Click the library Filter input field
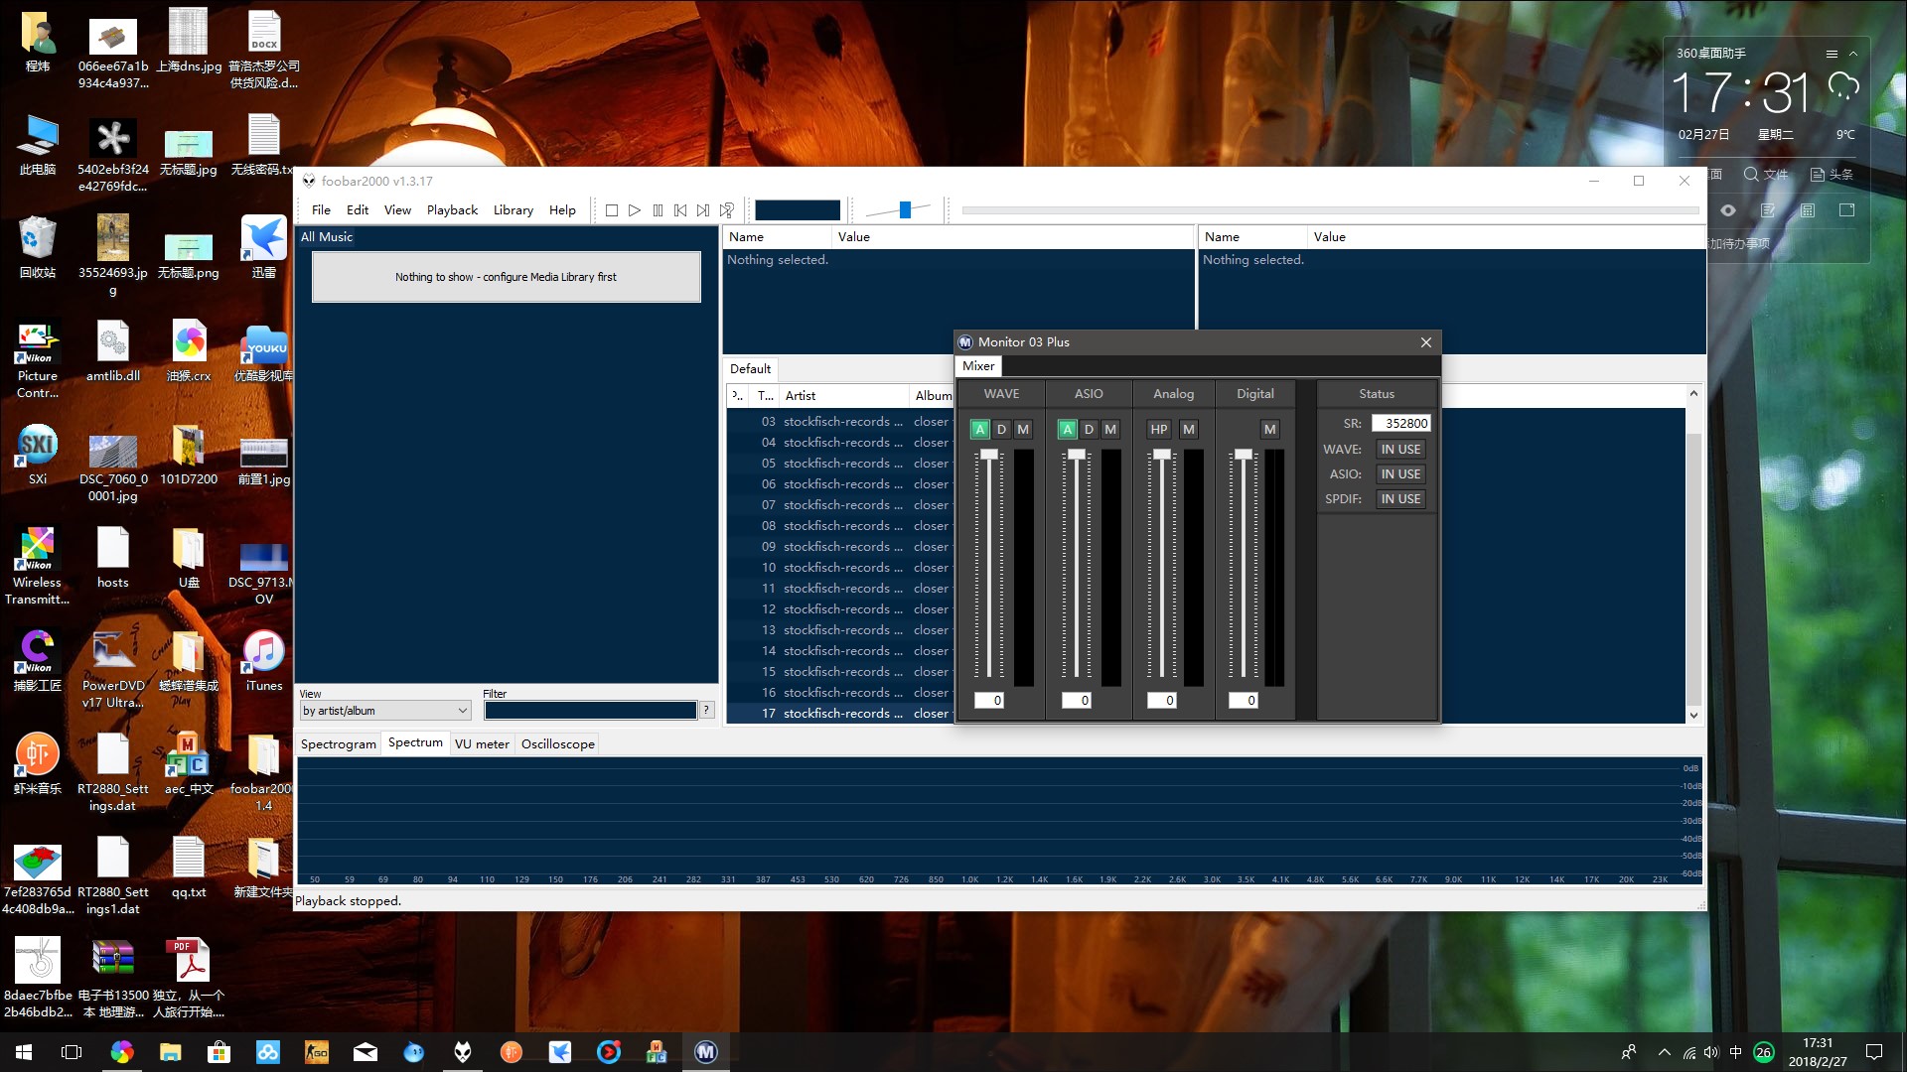Image resolution: width=1907 pixels, height=1072 pixels. pyautogui.click(x=590, y=711)
